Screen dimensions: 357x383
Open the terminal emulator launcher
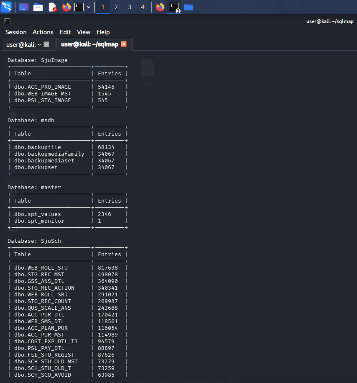coord(79,7)
